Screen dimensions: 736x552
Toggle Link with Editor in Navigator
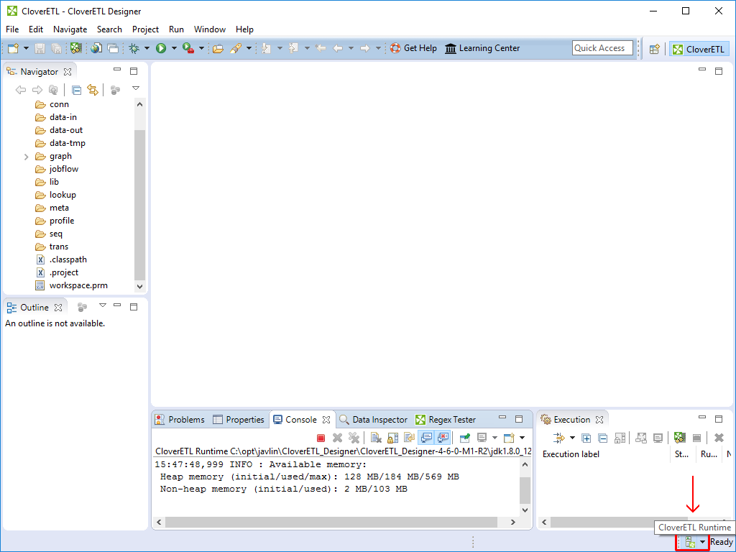tap(93, 90)
